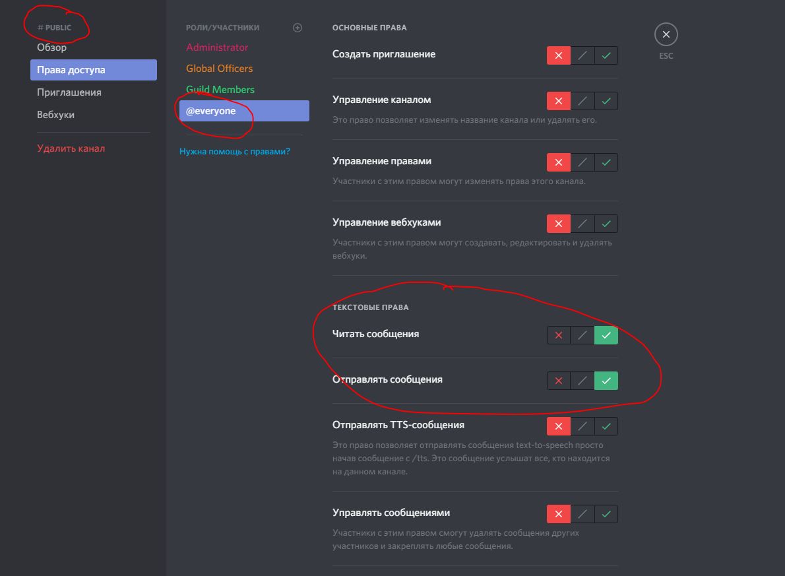Allow 'Управление правами' with green checkmark
Viewport: 785px width, 576px height.
tap(606, 162)
